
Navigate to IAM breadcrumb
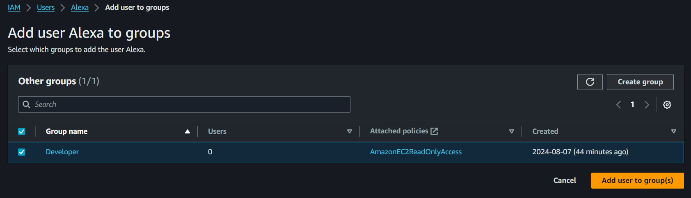click(x=14, y=7)
